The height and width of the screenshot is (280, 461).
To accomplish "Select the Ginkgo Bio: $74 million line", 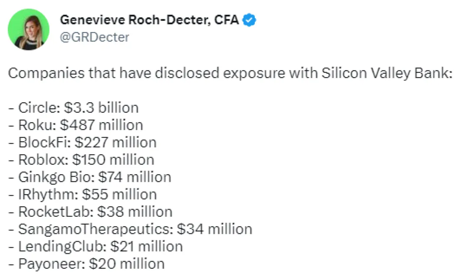I will [90, 177].
